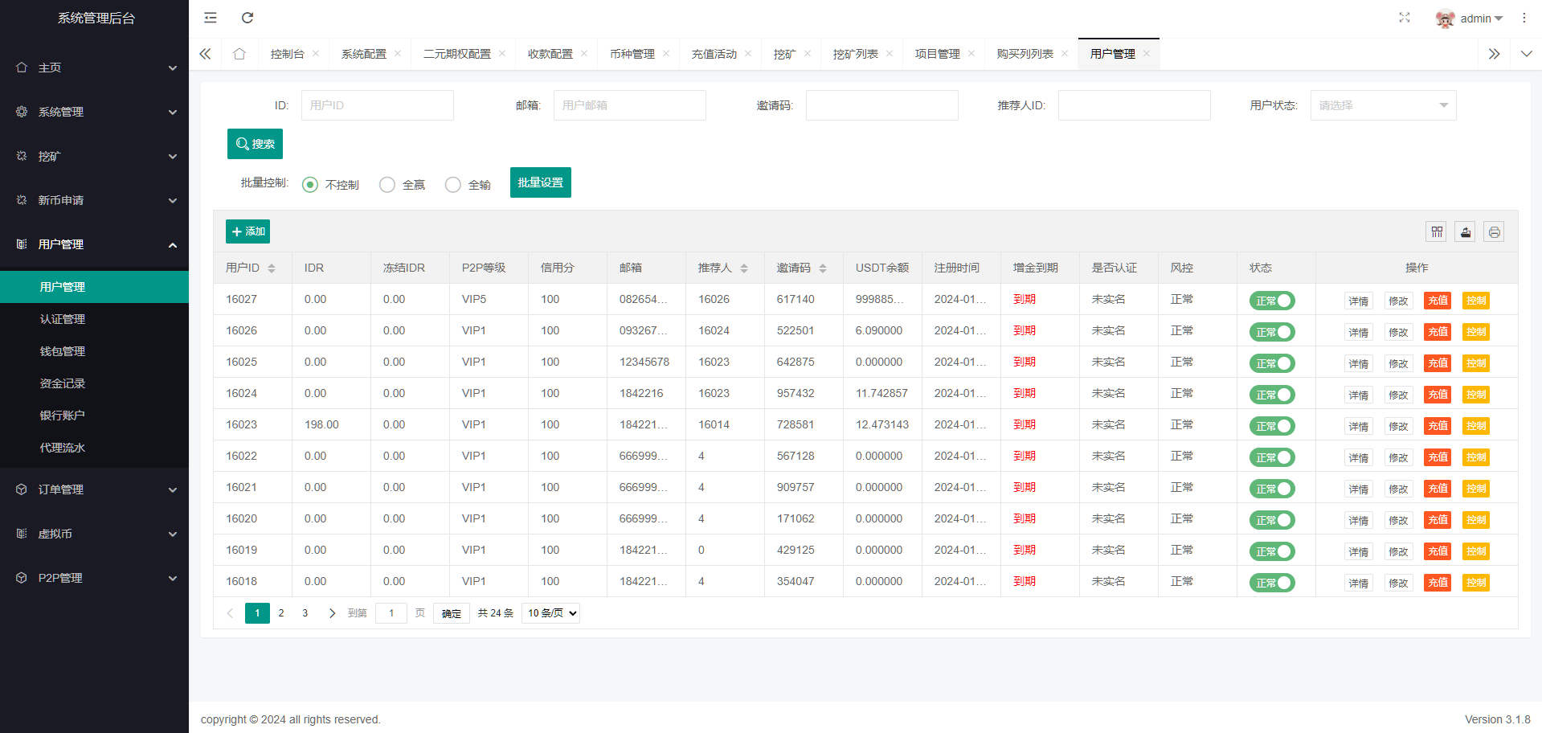
Task: Collapse the sidebar with the menu fold icon
Action: point(211,18)
